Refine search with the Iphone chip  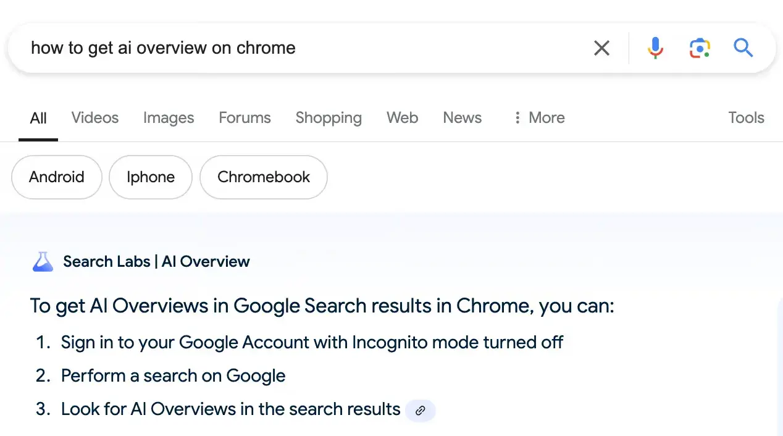tap(151, 177)
